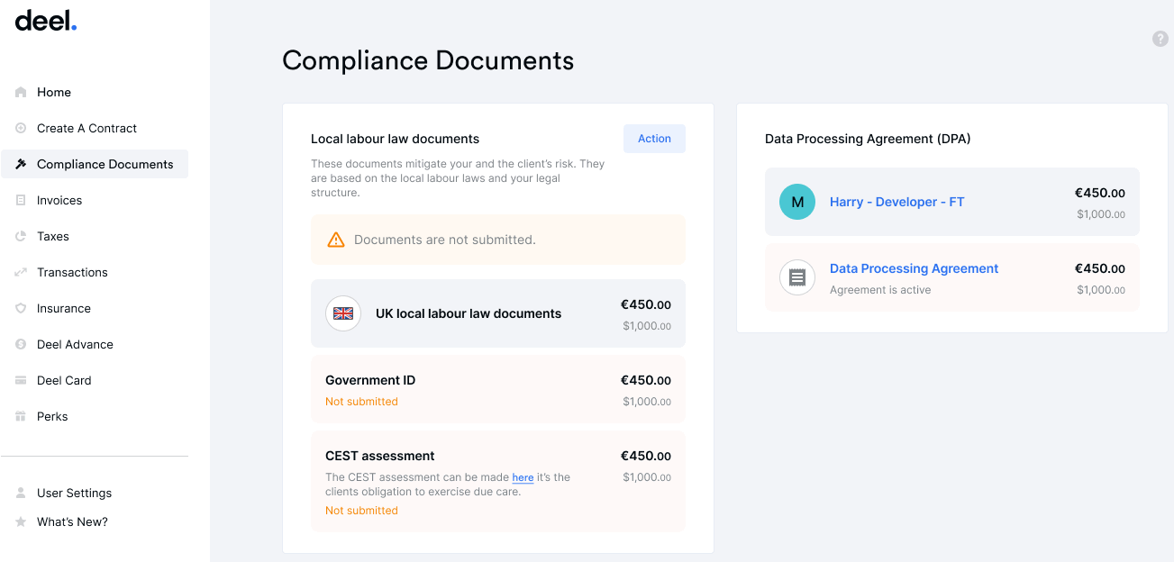This screenshot has height=562, width=1174.
Task: Click the M avatar for Harry
Action: [x=797, y=202]
